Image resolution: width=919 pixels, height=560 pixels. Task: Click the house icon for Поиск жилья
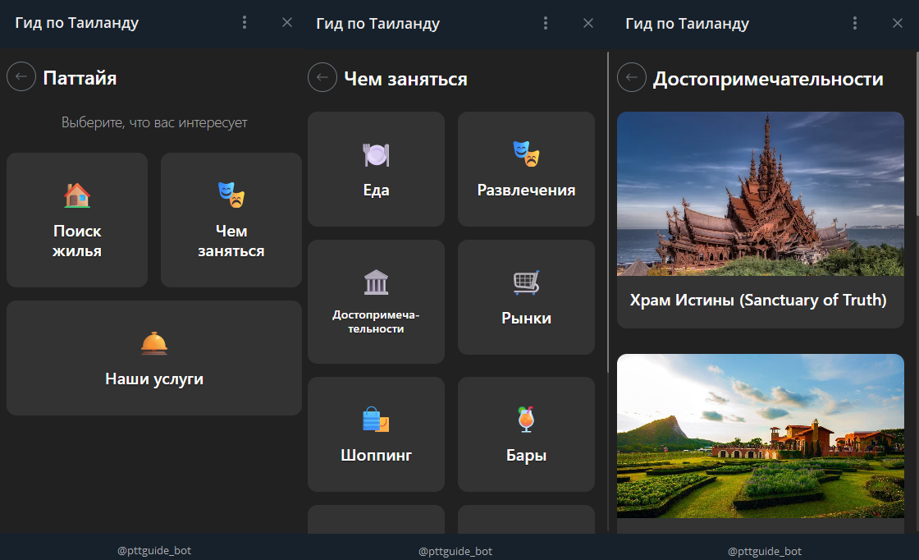(x=77, y=195)
